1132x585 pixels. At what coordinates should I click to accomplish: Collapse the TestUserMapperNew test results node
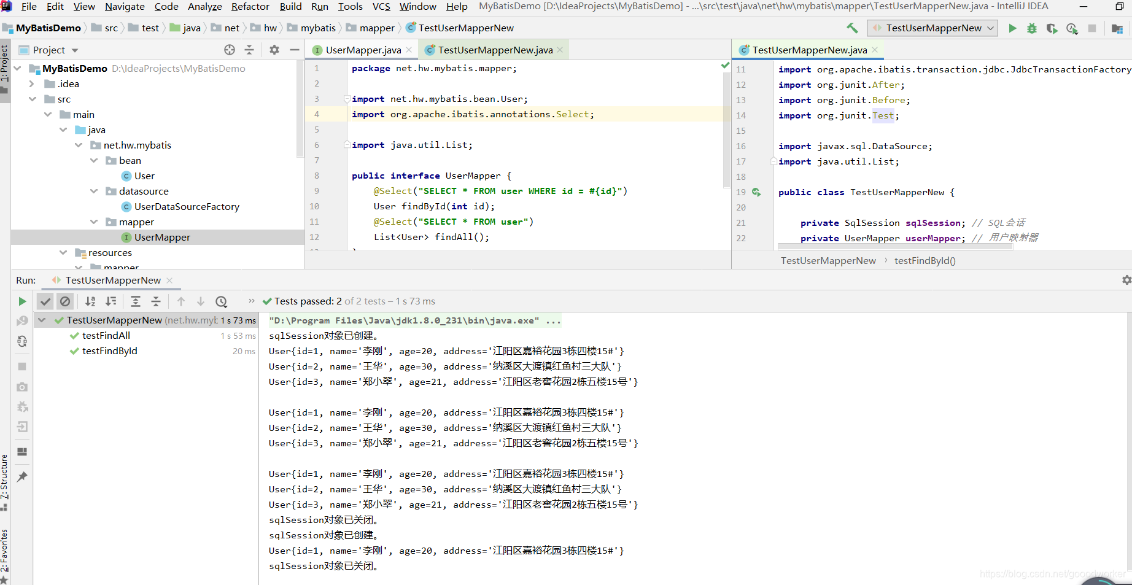42,320
